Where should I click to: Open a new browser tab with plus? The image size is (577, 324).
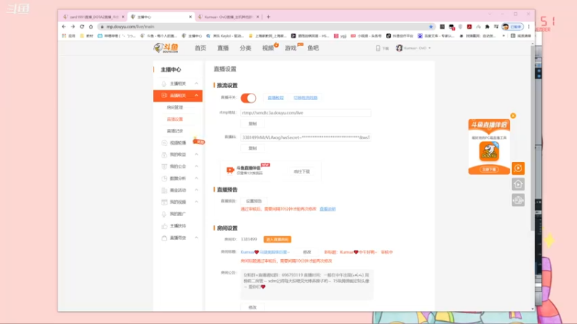tap(268, 17)
